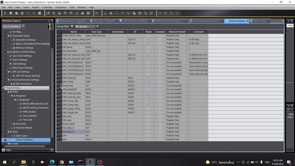Image resolution: width=295 pixels, height=166 pixels.
Task: Expand the DB Connection node
Action: click(x=12, y=84)
